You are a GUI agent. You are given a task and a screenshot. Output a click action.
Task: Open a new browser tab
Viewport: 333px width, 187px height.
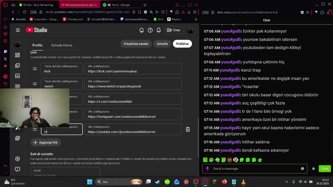pyautogui.click(x=145, y=5)
